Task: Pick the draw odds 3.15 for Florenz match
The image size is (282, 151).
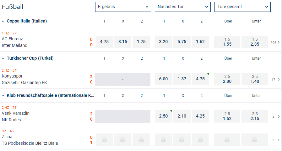Action: point(123,42)
